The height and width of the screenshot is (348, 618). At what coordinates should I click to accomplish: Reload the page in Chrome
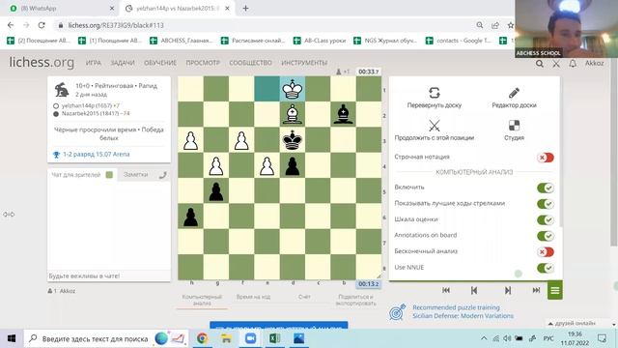pos(42,25)
